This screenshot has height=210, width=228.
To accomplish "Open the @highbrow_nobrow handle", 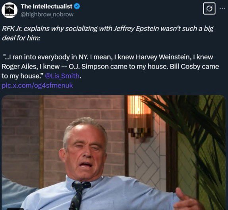I will [47, 14].
